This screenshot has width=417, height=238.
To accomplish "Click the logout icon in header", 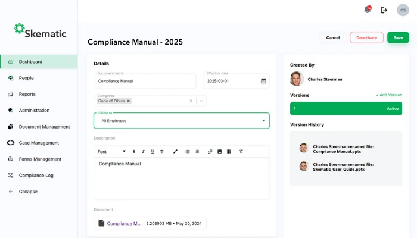I will [384, 10].
